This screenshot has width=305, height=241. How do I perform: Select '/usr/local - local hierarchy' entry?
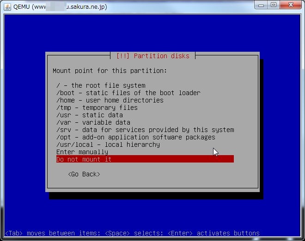[x=108, y=145]
